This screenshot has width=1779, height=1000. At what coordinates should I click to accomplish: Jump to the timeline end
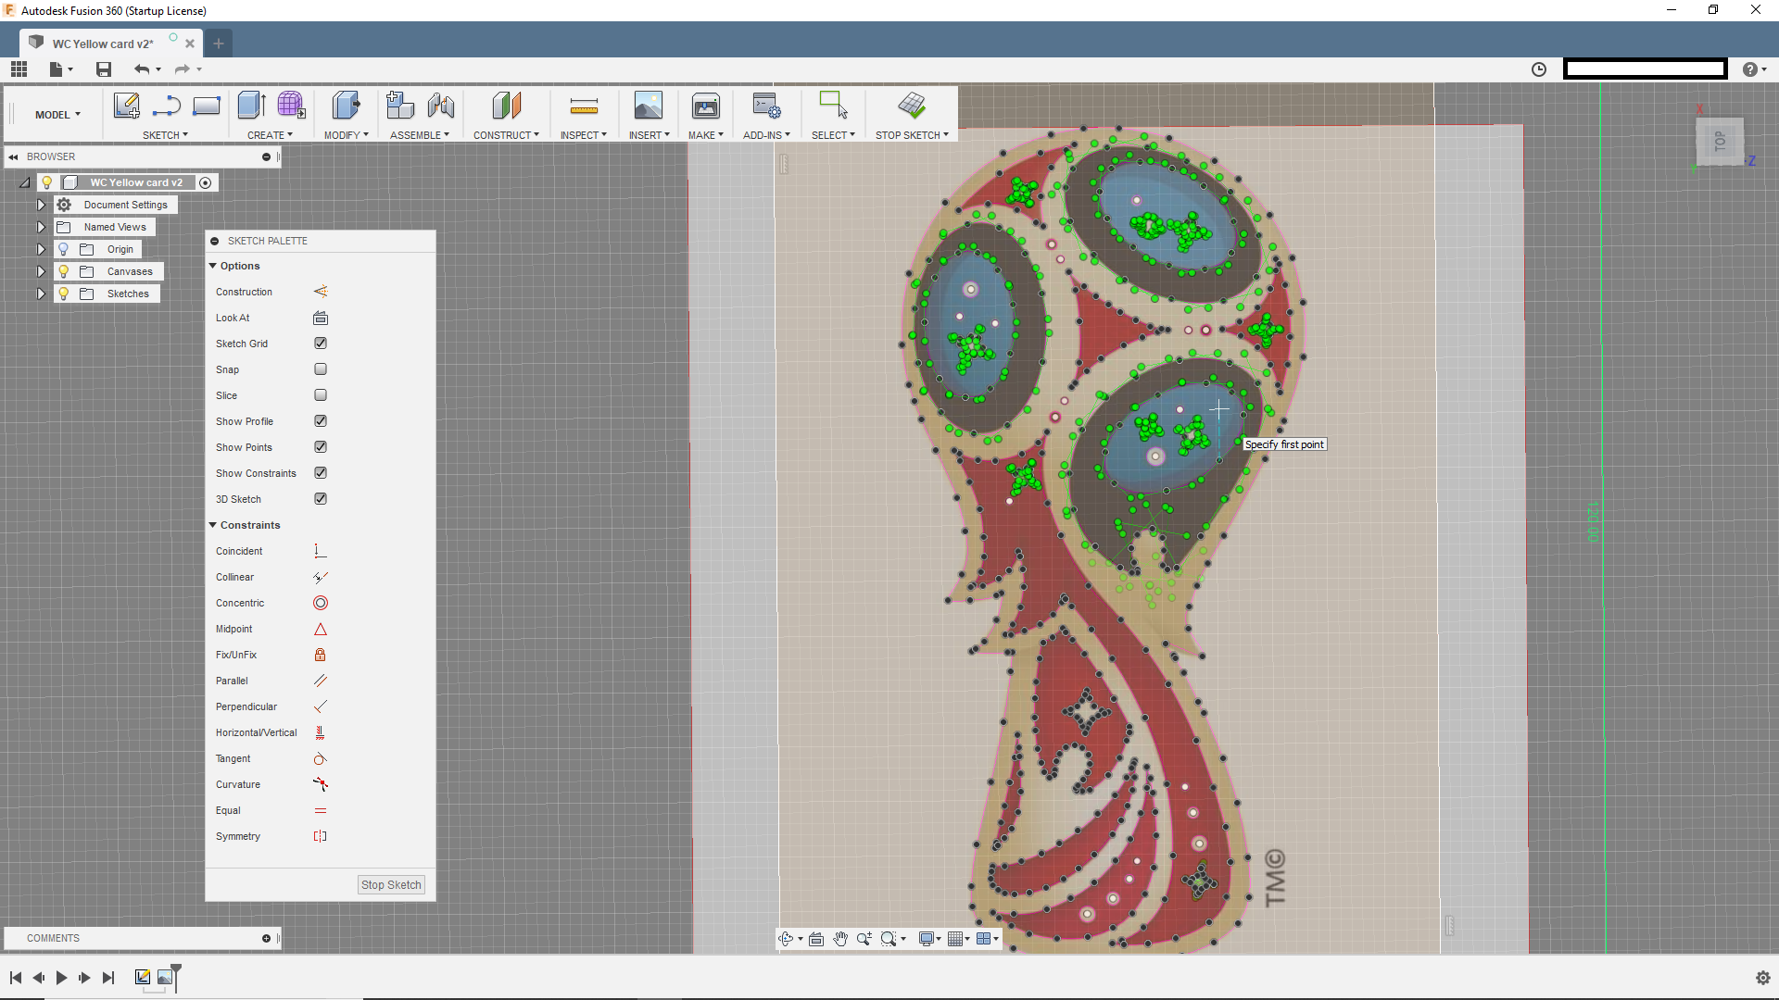(x=108, y=978)
